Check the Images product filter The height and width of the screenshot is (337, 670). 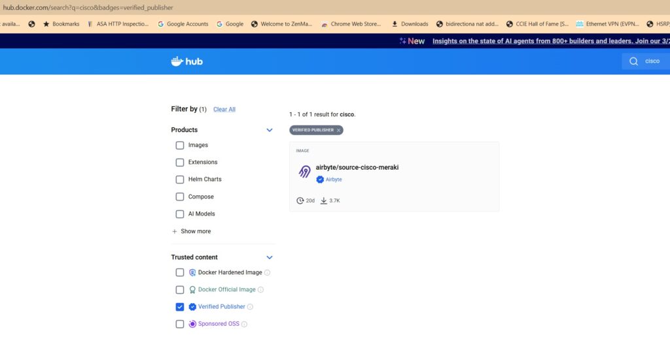click(x=180, y=146)
